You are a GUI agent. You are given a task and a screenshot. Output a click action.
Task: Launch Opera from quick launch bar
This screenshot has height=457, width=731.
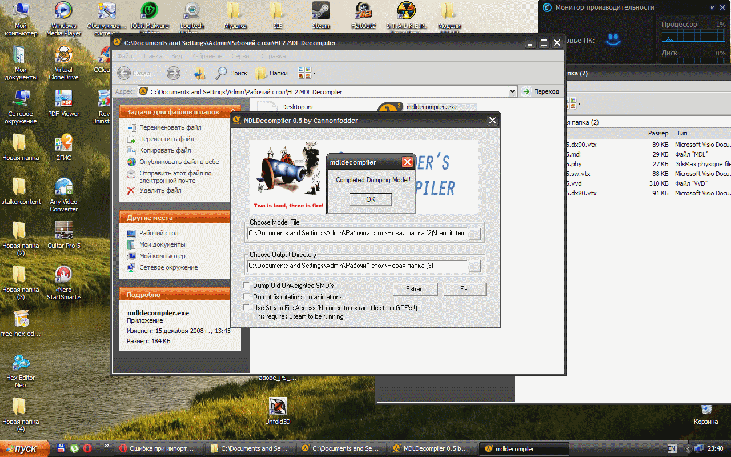pos(87,448)
